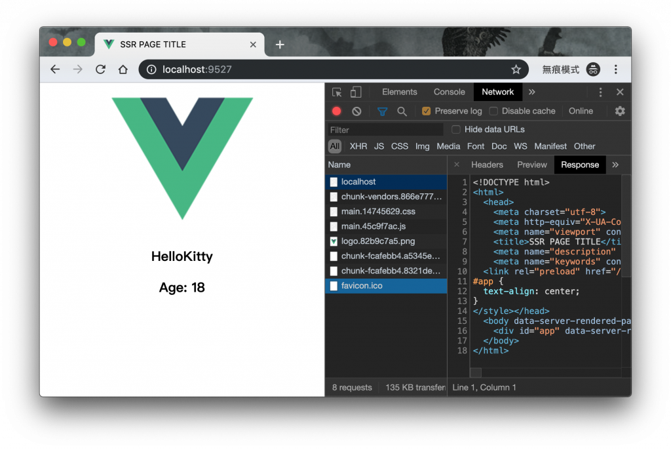Open network search with magnifier icon
The height and width of the screenshot is (449, 671).
[402, 111]
